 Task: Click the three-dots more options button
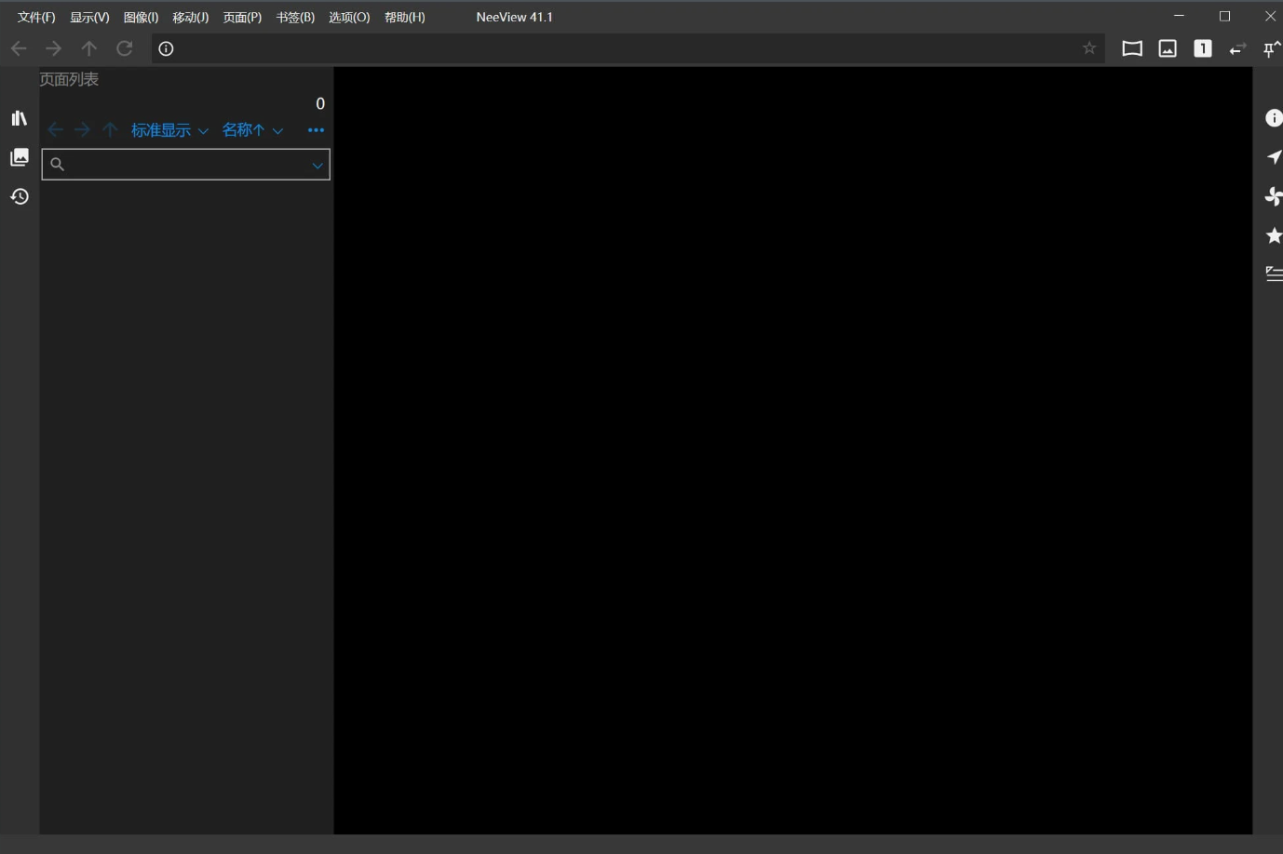(316, 130)
